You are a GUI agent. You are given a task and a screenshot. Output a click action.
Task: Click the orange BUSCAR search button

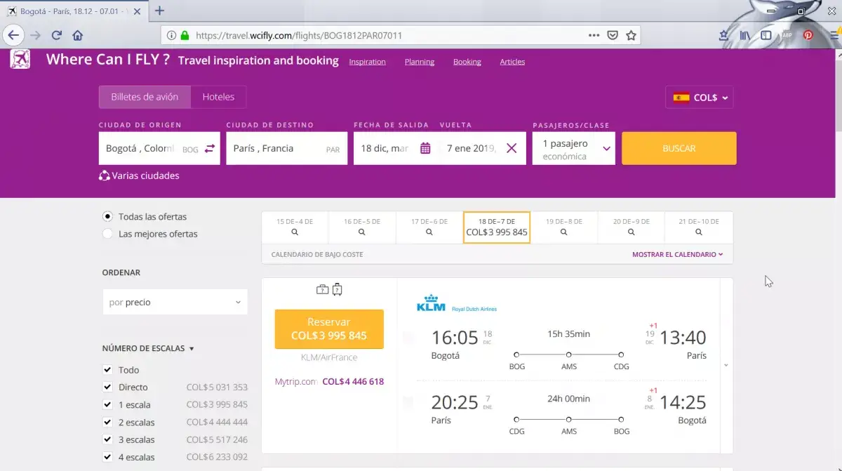tap(679, 148)
